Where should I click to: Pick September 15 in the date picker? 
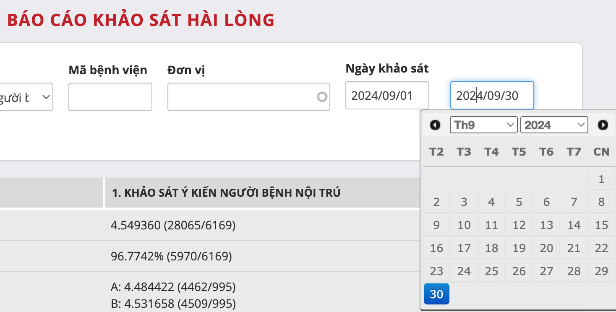coord(601,225)
